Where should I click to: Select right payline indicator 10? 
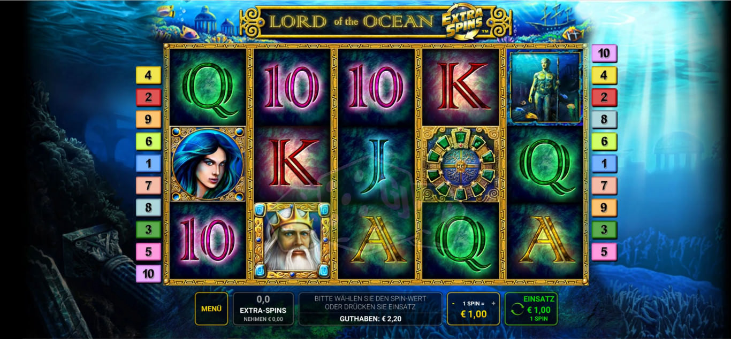604,53
